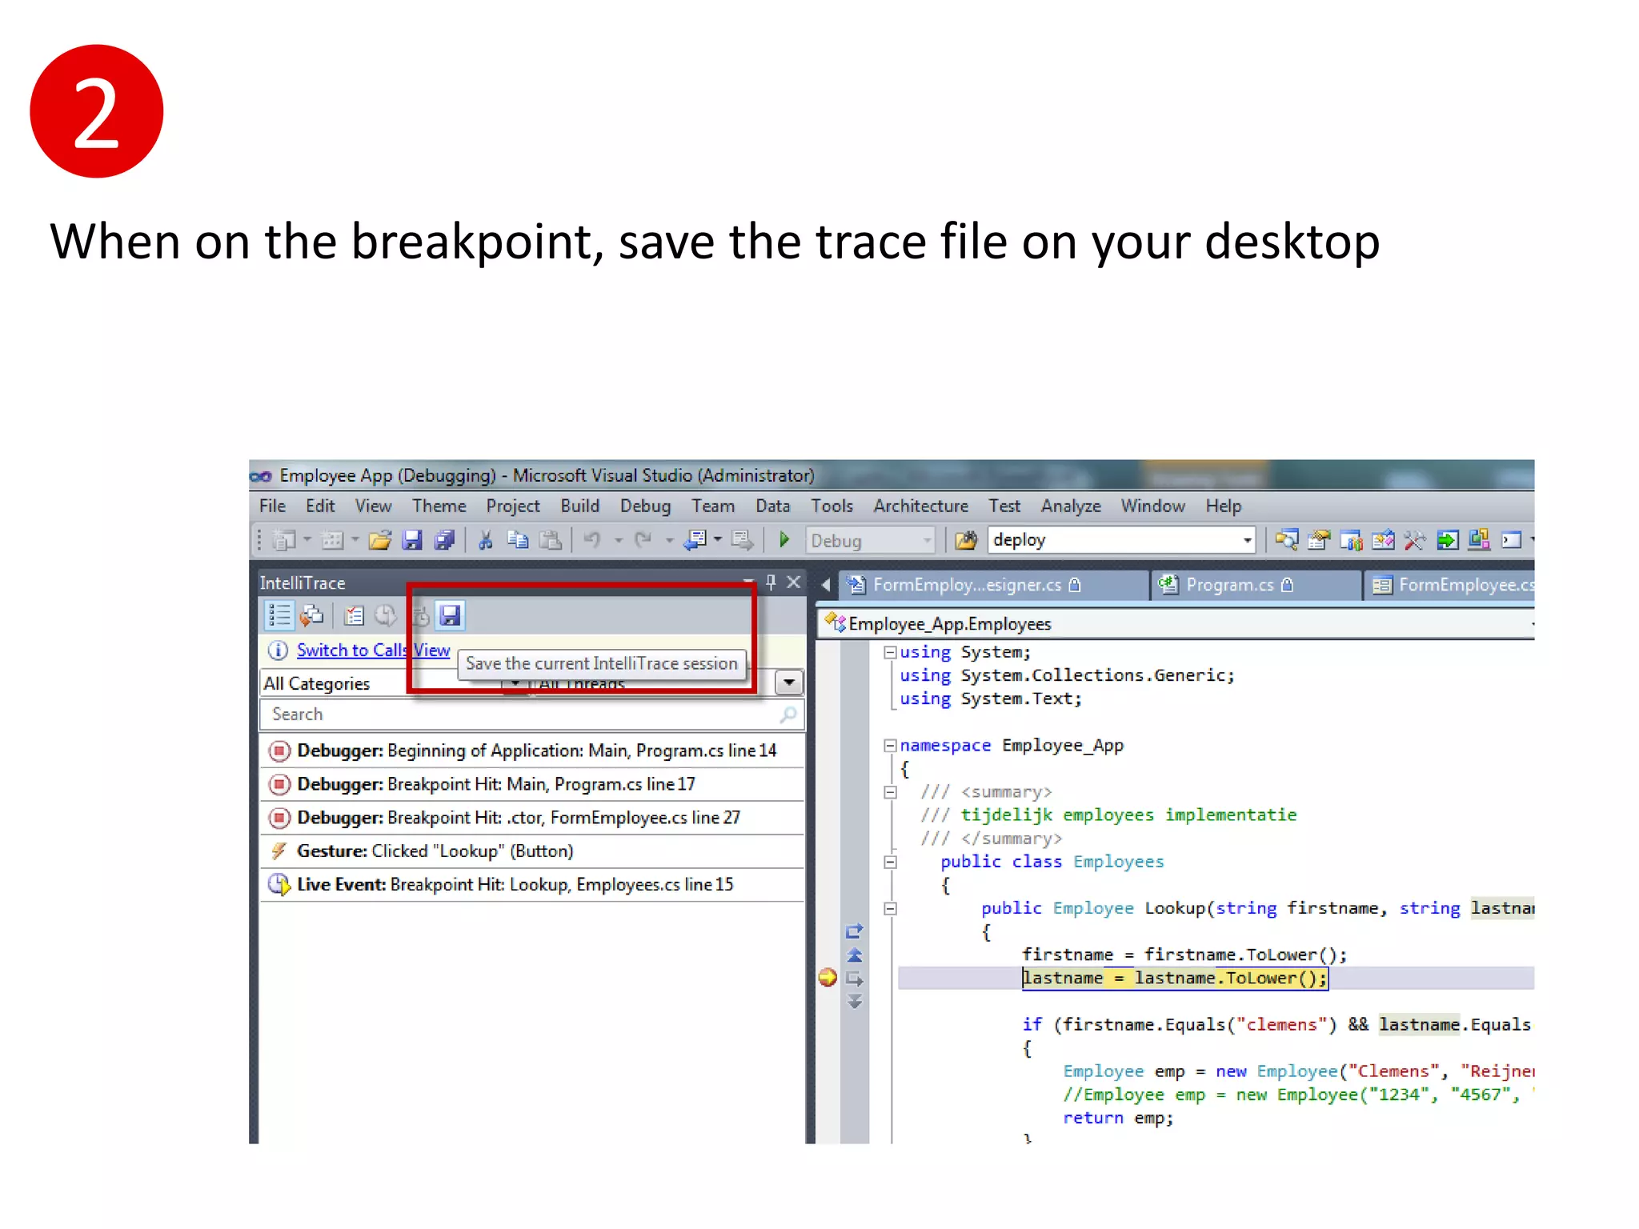The width and height of the screenshot is (1639, 1229).
Task: Click the New Project toolbar icon
Action: coord(283,541)
